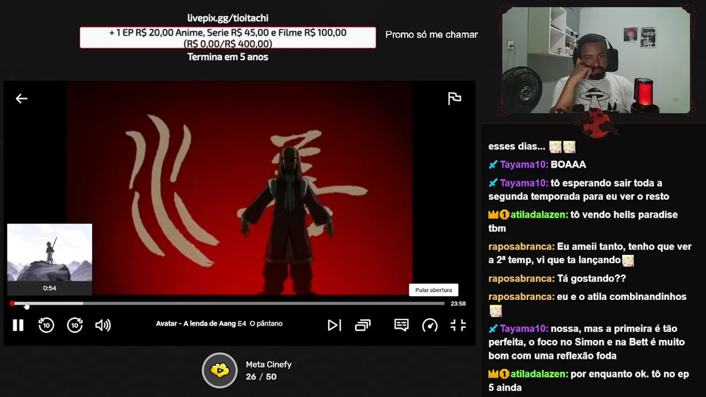Play the next episode

(334, 325)
